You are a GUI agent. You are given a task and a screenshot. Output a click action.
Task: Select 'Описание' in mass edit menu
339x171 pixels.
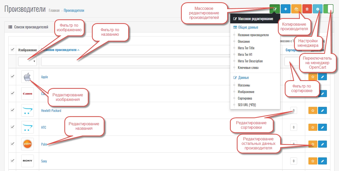coord(244,41)
